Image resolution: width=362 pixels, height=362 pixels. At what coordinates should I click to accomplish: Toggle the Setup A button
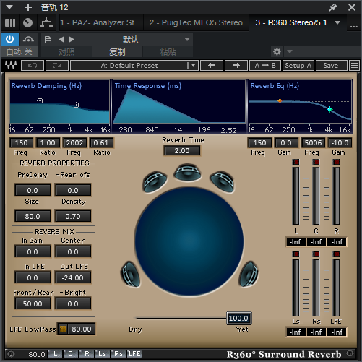(298, 65)
